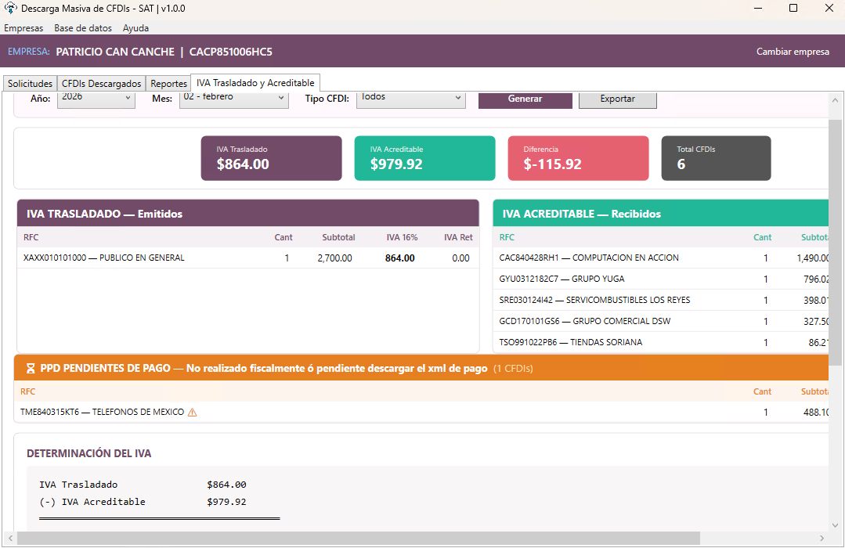Click the IVA ACREDITABLE — Recibidos header
This screenshot has height=548, width=845.
(x=661, y=214)
